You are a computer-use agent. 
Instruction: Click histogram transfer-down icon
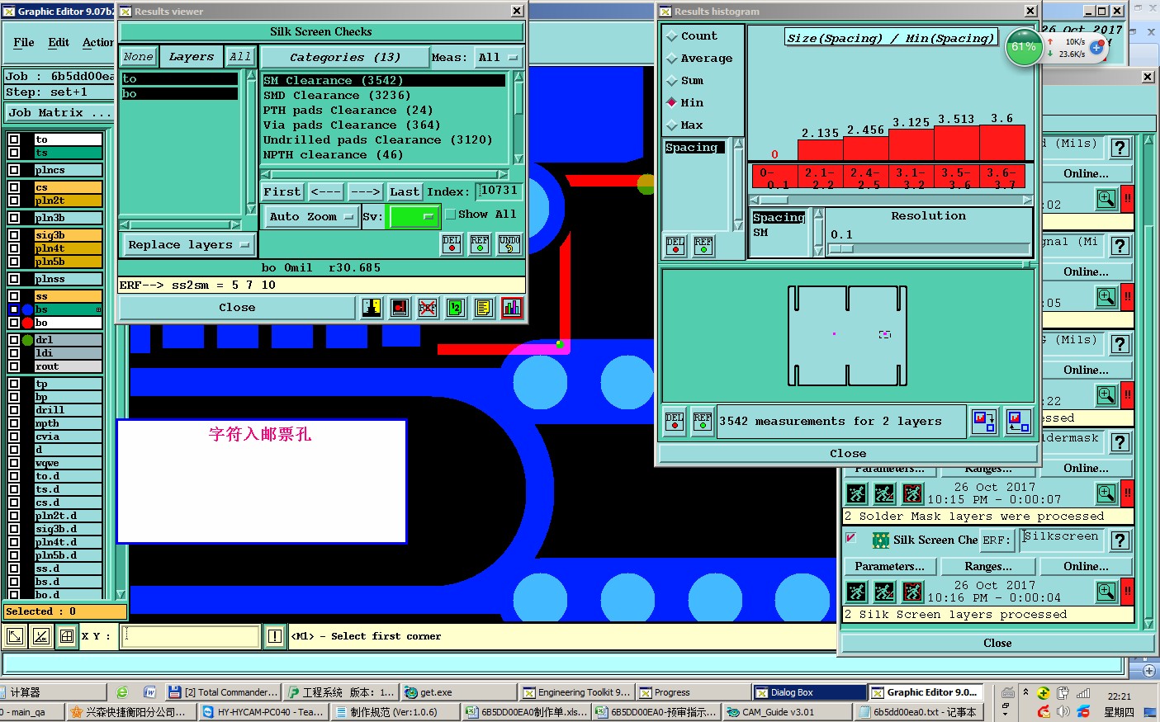984,422
